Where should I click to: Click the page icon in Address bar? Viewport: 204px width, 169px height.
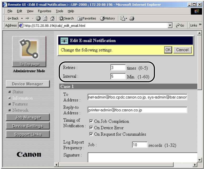(21, 25)
